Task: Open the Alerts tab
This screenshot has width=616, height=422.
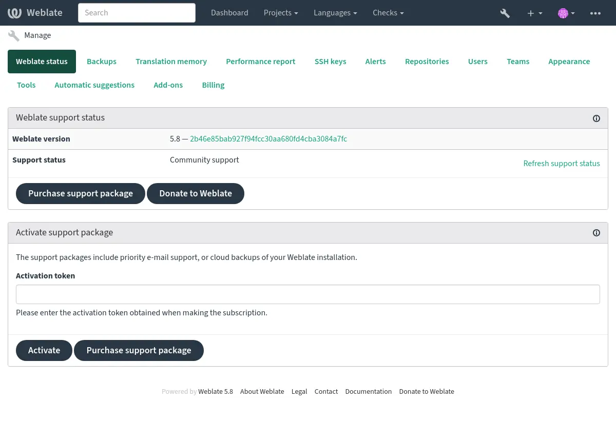Action: click(375, 62)
